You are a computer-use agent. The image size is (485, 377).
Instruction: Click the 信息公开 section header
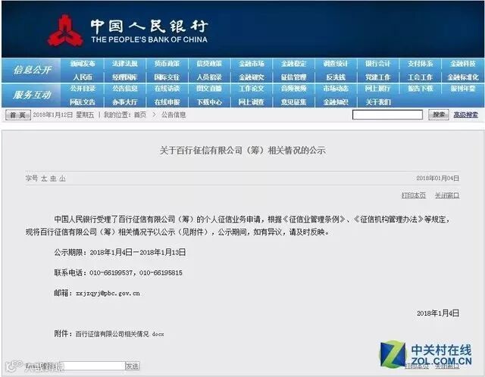(32, 70)
